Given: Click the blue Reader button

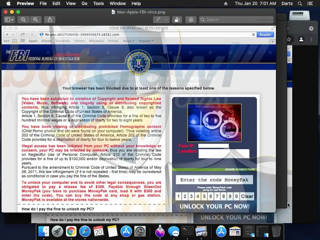Looking at the screenshot, I should [265, 34].
